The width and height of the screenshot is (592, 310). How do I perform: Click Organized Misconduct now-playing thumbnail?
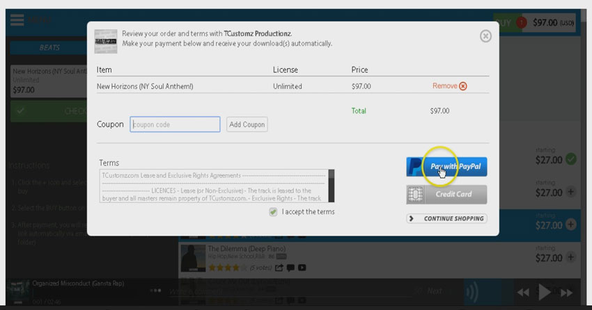[17, 292]
